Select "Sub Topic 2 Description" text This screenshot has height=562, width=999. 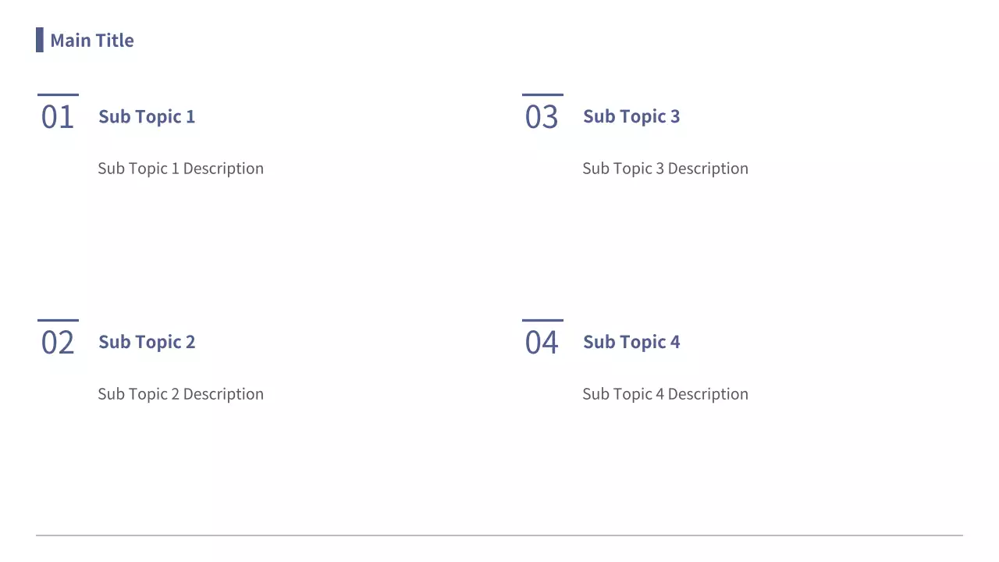coord(180,394)
